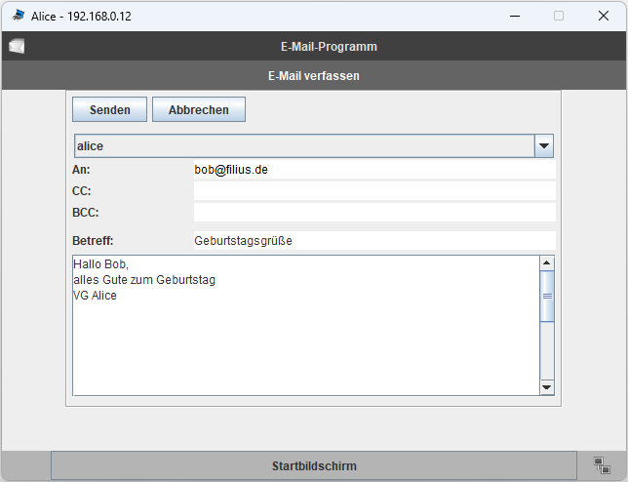628x482 pixels.
Task: Open the sender account dropdown arrow
Action: click(544, 146)
